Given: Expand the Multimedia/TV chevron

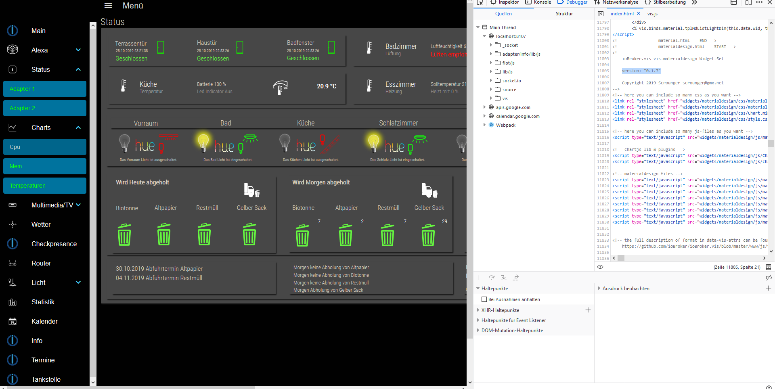Looking at the screenshot, I should pos(78,205).
